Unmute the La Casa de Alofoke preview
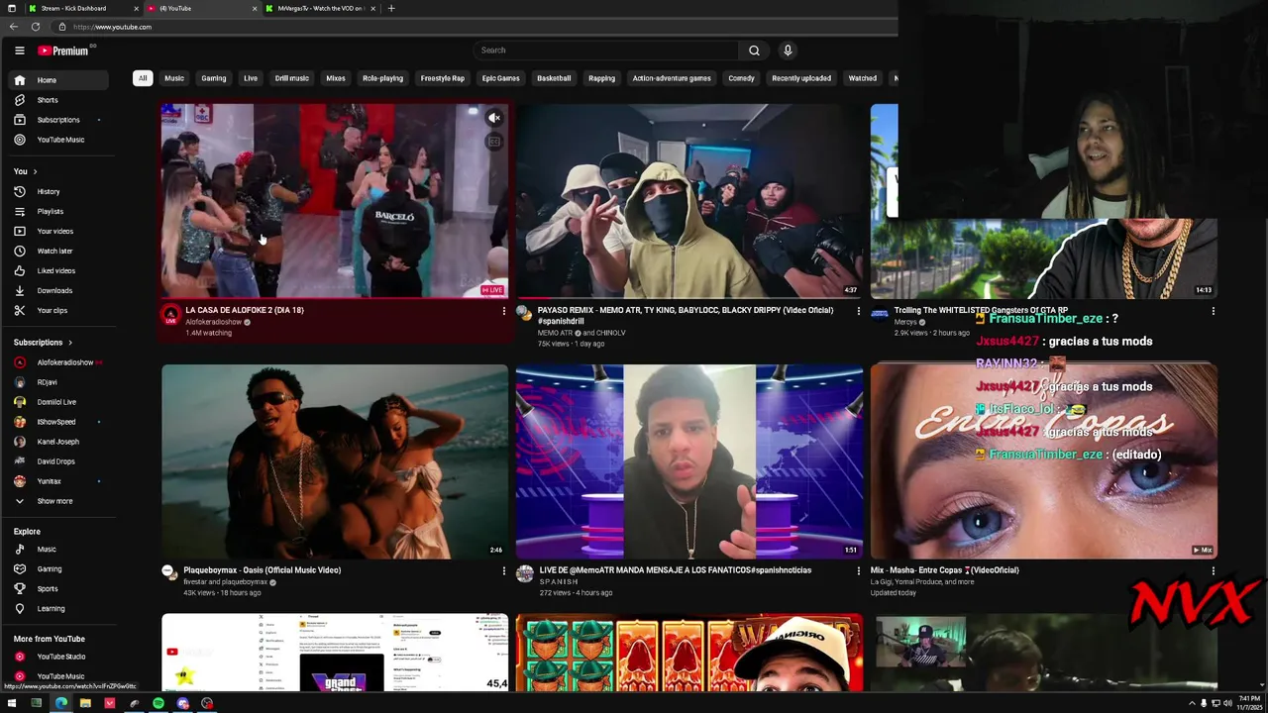This screenshot has height=713, width=1268. pos(494,118)
